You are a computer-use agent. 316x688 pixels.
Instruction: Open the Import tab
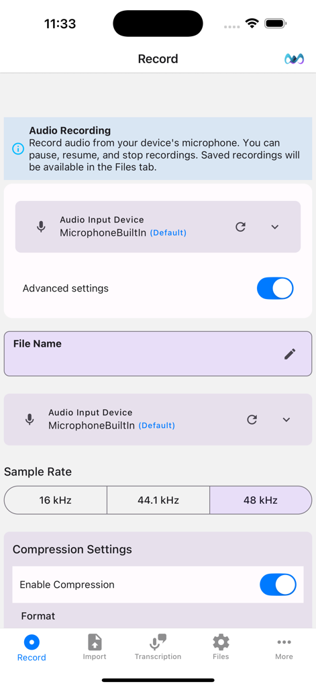click(95, 647)
